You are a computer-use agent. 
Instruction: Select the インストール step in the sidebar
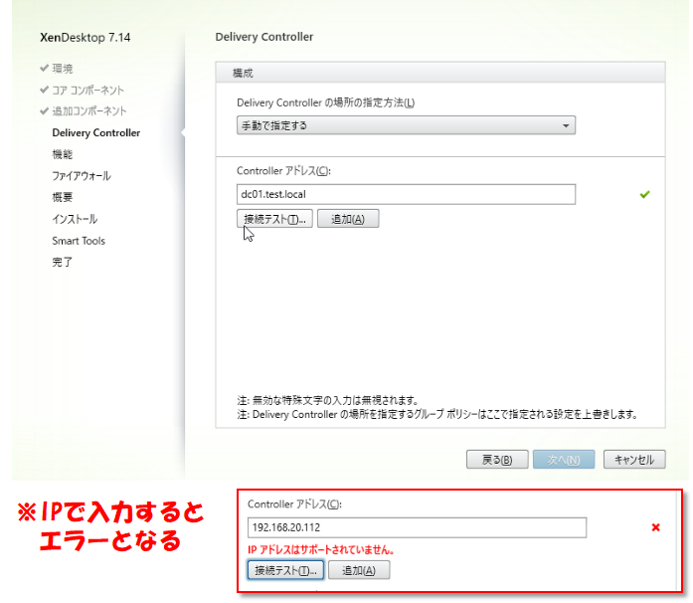pos(75,219)
